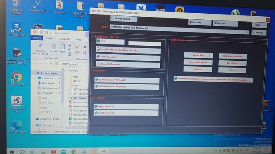This screenshot has height=154, width=275.
Task: Click Open Browser in MTP mode
Action: click(x=126, y=107)
